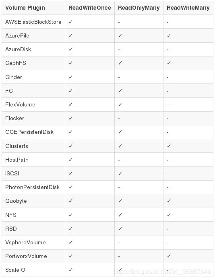Click the HostPath row label
215x279 pixels.
tap(17, 160)
